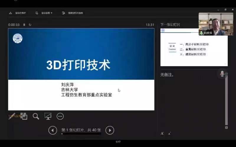The height and width of the screenshot is (147, 236).
Task: Black out the slideshow with screen icon
Action: click(x=48, y=116)
